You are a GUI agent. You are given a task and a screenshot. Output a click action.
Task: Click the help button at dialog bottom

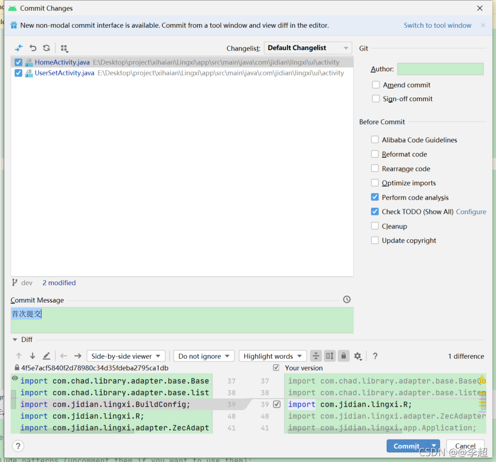click(18, 446)
